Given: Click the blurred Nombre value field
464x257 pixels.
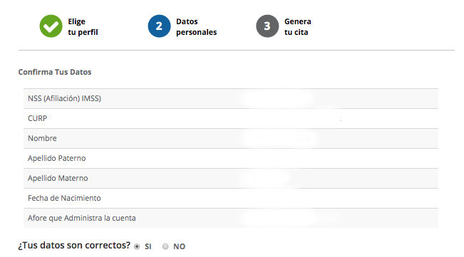Looking at the screenshot, I should (x=282, y=138).
